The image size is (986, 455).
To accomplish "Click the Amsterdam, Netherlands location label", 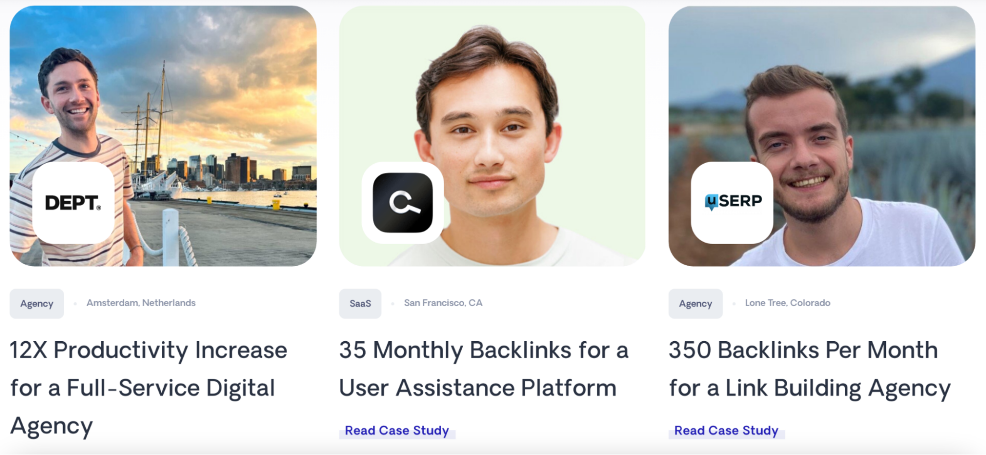I will [141, 303].
